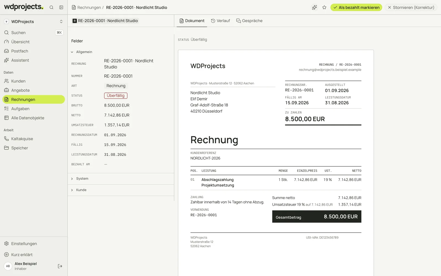
Task: Click Umsatzsteuer value 1.357,14 EUR in fields
Action: 117,125
